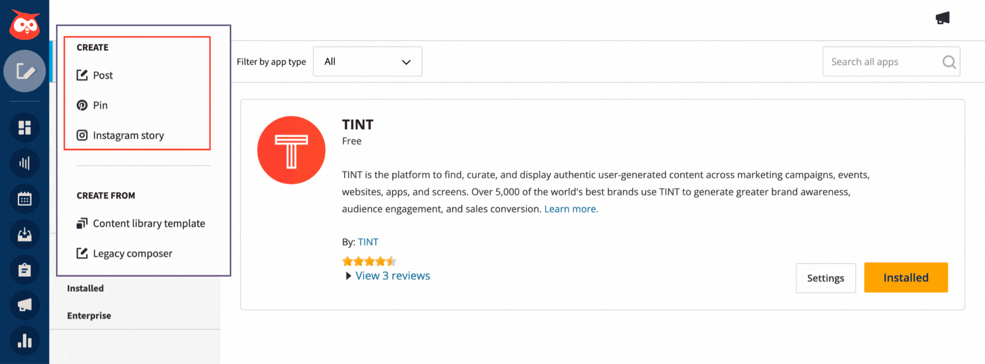Viewport: 985px width, 364px height.
Task: Click the TINT app title
Action: [358, 125]
